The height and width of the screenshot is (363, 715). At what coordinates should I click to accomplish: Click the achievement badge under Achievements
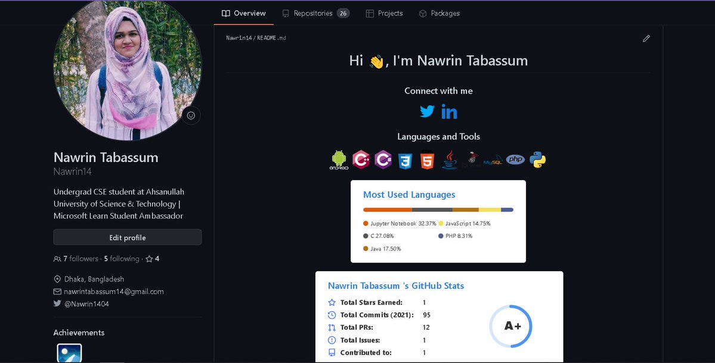69,353
